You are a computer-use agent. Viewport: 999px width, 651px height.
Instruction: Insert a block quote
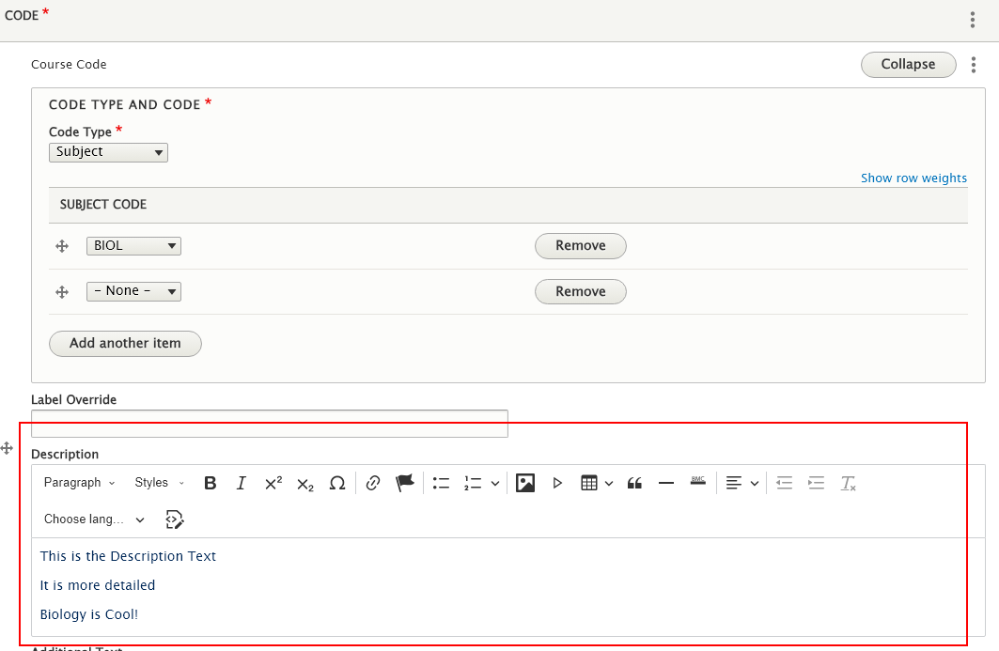coord(634,482)
